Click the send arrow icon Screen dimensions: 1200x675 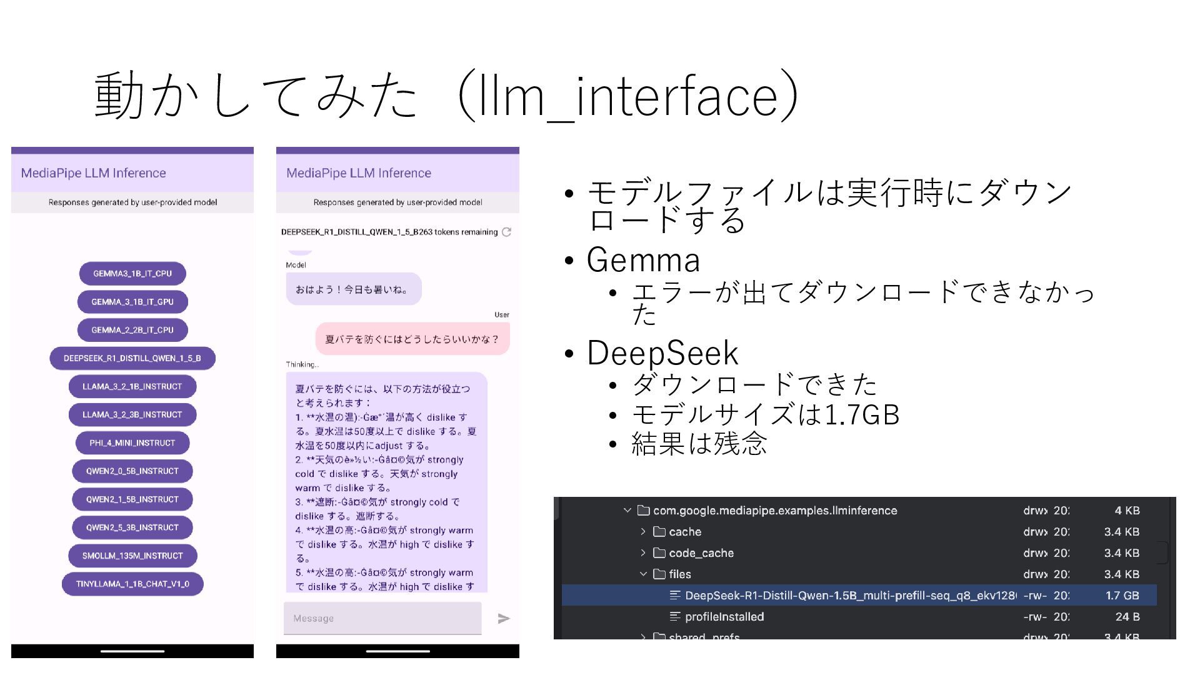click(x=504, y=618)
